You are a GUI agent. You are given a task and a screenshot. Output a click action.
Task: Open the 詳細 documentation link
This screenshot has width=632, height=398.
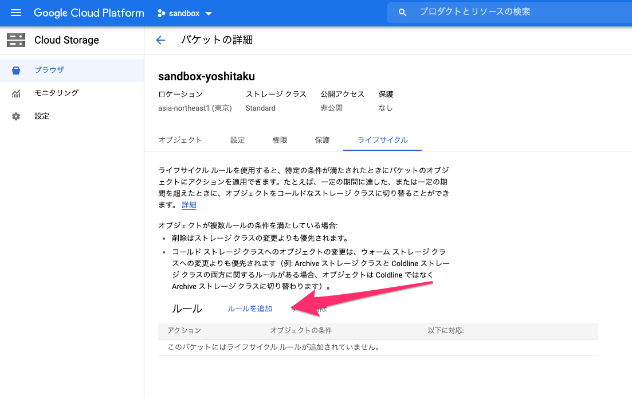click(x=189, y=205)
